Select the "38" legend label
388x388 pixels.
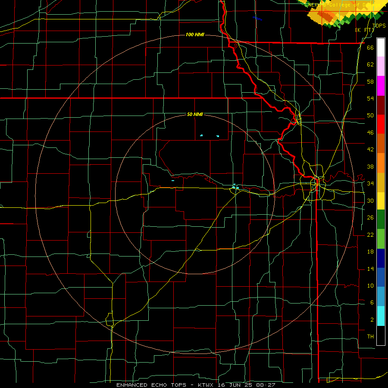[370, 166]
